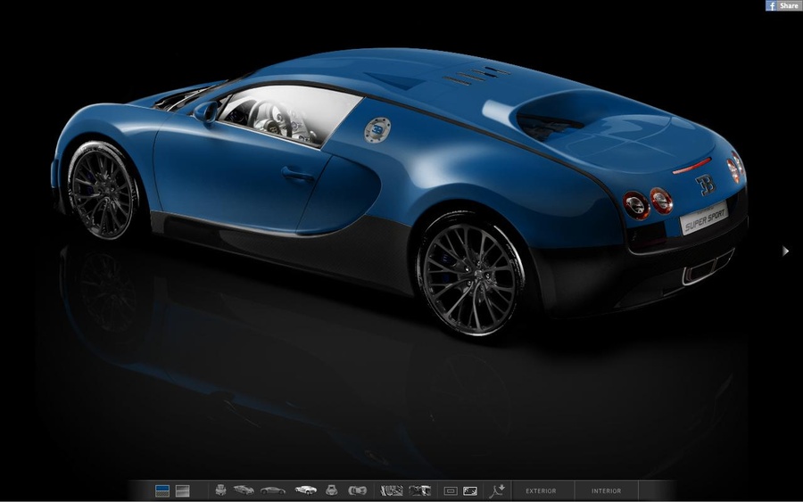
Task: Download the configuration as PDF
Action: [497, 490]
